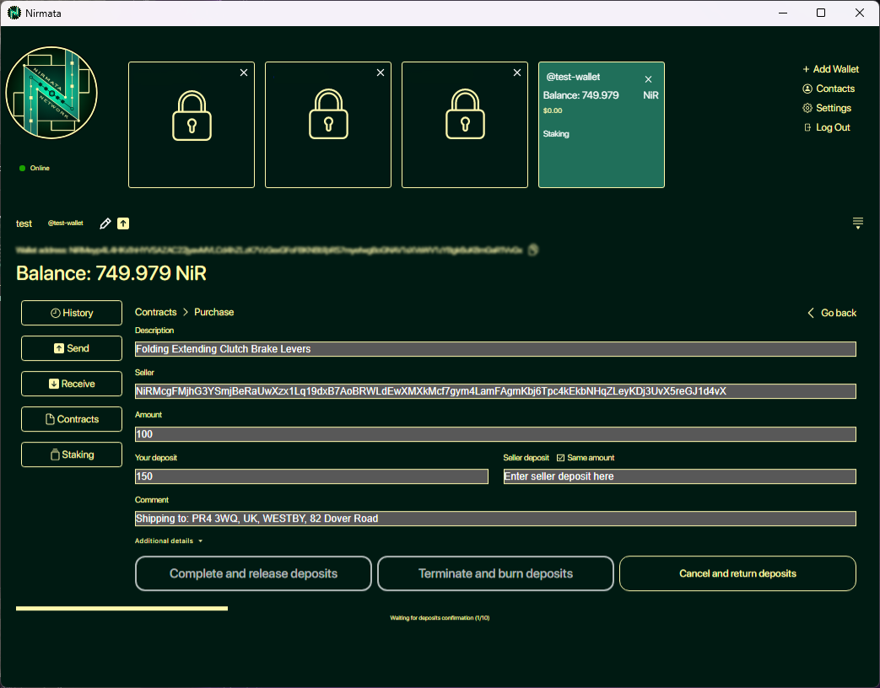Click the seller deposit input field

(679, 476)
